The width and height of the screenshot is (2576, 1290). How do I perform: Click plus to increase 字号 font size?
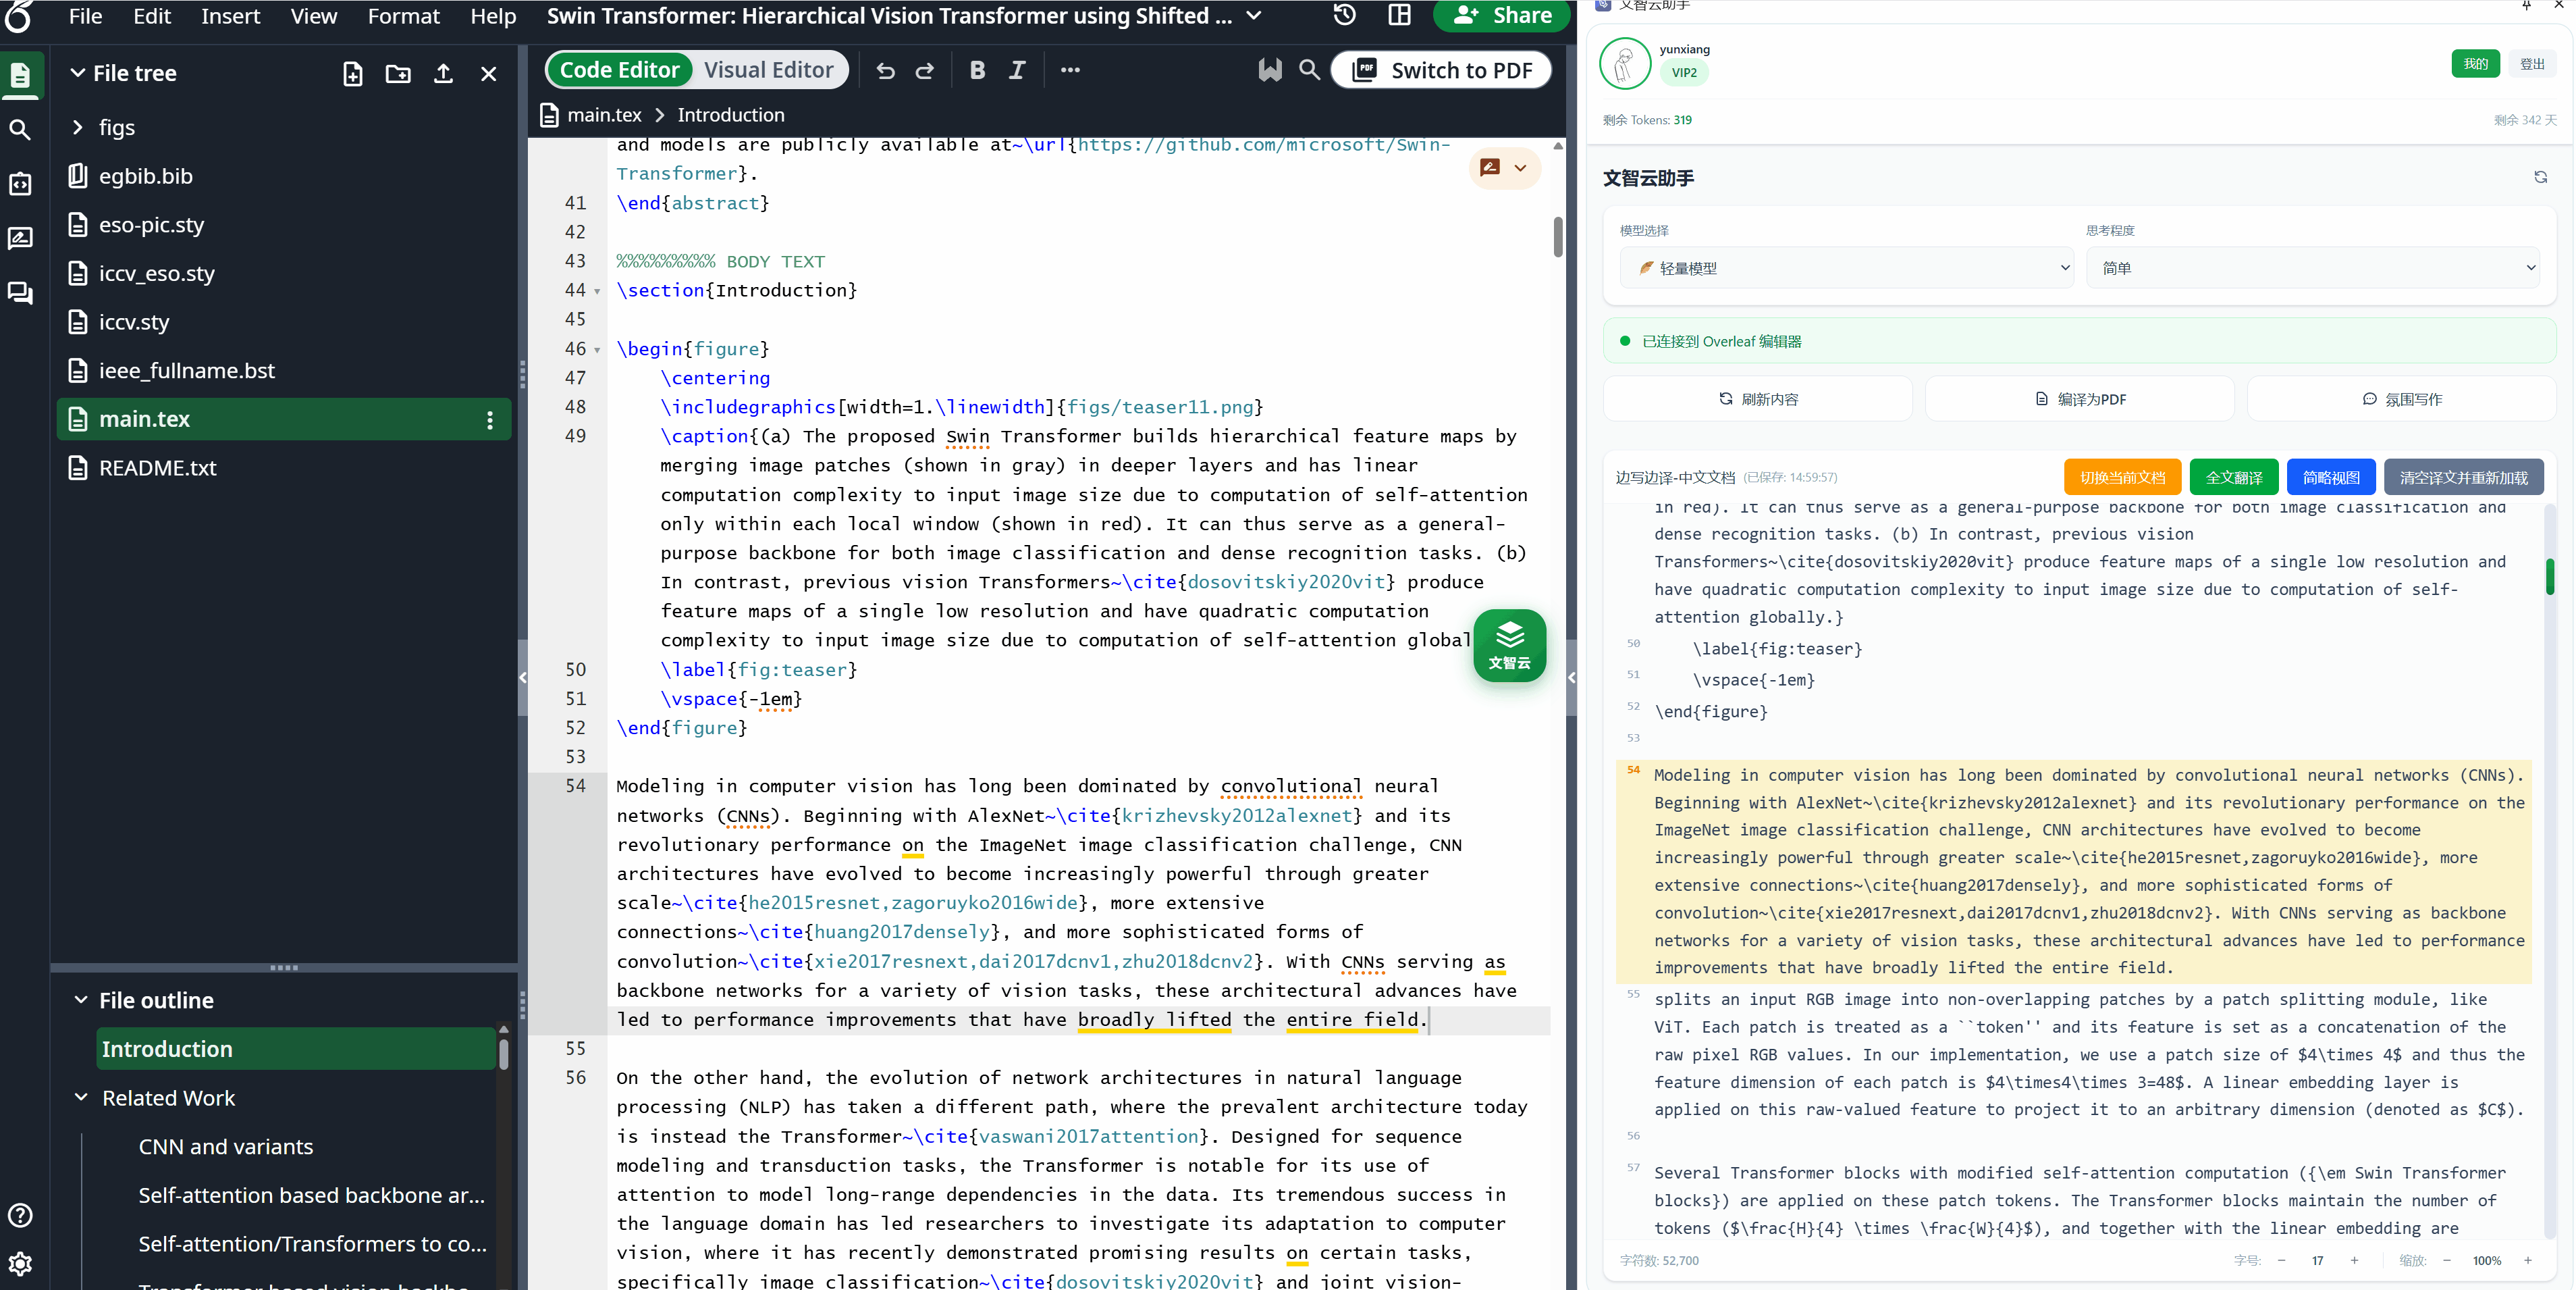tap(2354, 1260)
